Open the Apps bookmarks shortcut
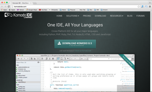The height and width of the screenshot is (92, 152). point(4,10)
